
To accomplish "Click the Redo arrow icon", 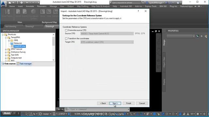I will click(x=33, y=3).
